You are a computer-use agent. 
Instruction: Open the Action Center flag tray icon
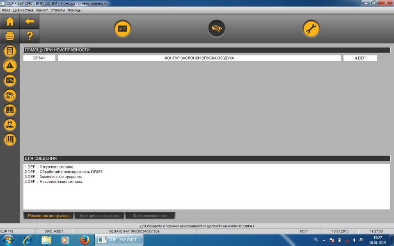[332, 240]
